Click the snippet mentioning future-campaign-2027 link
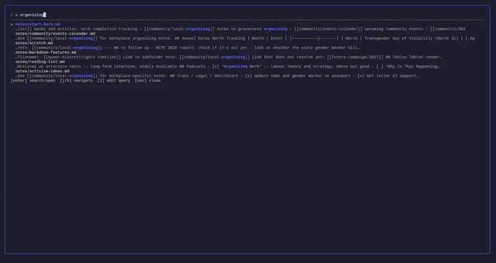 [x=228, y=57]
